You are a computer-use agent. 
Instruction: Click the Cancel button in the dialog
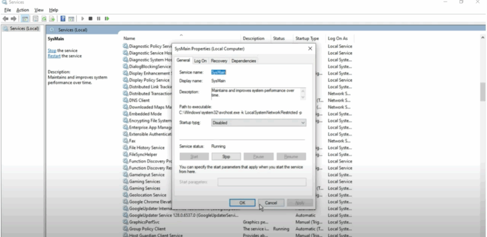(271, 203)
